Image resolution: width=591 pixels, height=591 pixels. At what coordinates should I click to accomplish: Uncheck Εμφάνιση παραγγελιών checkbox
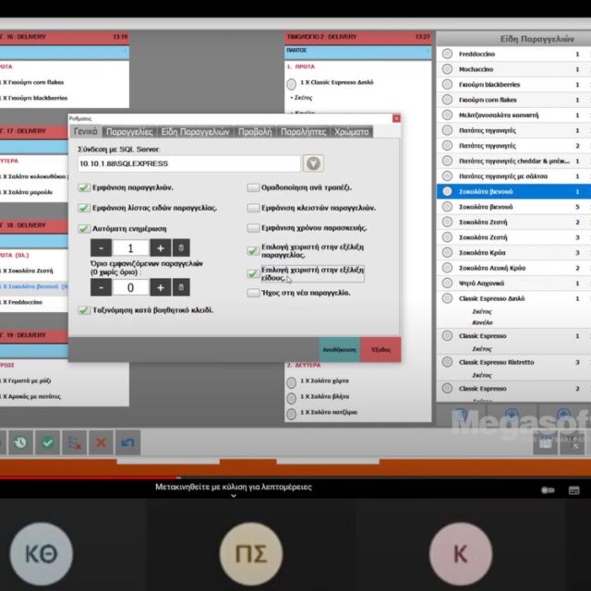click(x=84, y=188)
